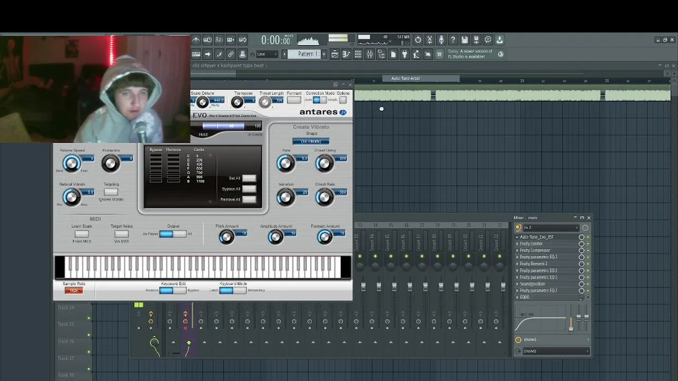Viewport: 678px width, 381px height.
Task: Open the browser/plugin picker icon
Action: (x=381, y=54)
